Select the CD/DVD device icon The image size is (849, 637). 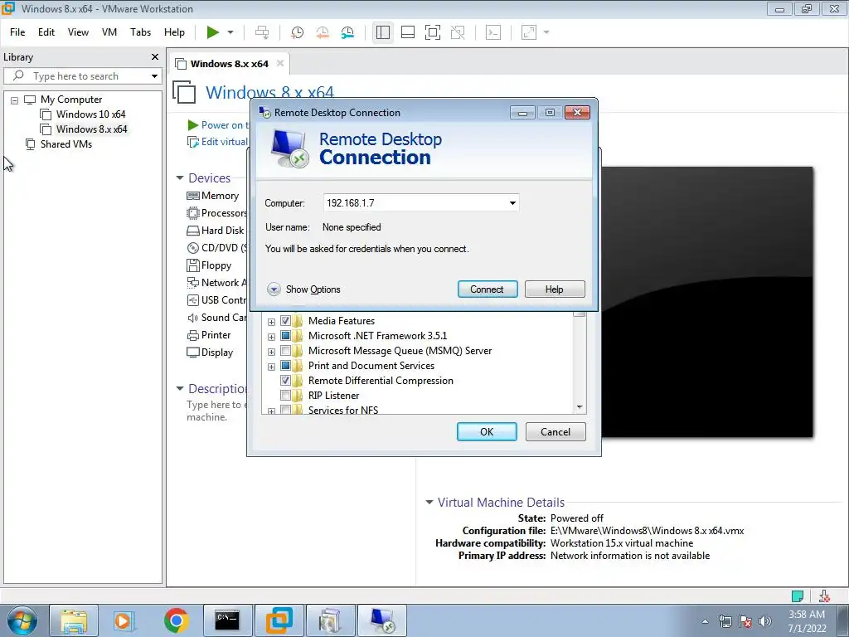[192, 248]
